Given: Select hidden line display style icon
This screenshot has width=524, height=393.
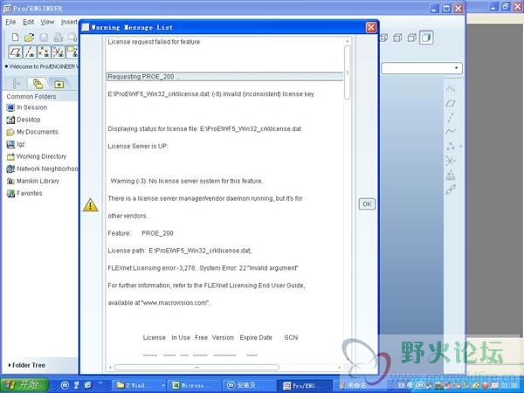Looking at the screenshot, I should click(x=397, y=38).
